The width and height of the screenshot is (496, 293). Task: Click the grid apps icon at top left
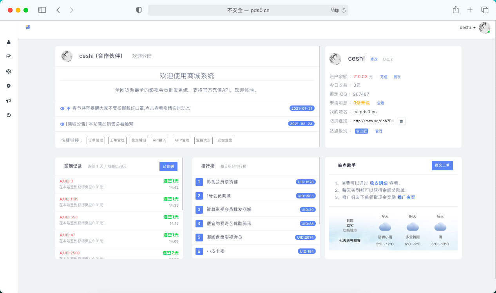28,27
